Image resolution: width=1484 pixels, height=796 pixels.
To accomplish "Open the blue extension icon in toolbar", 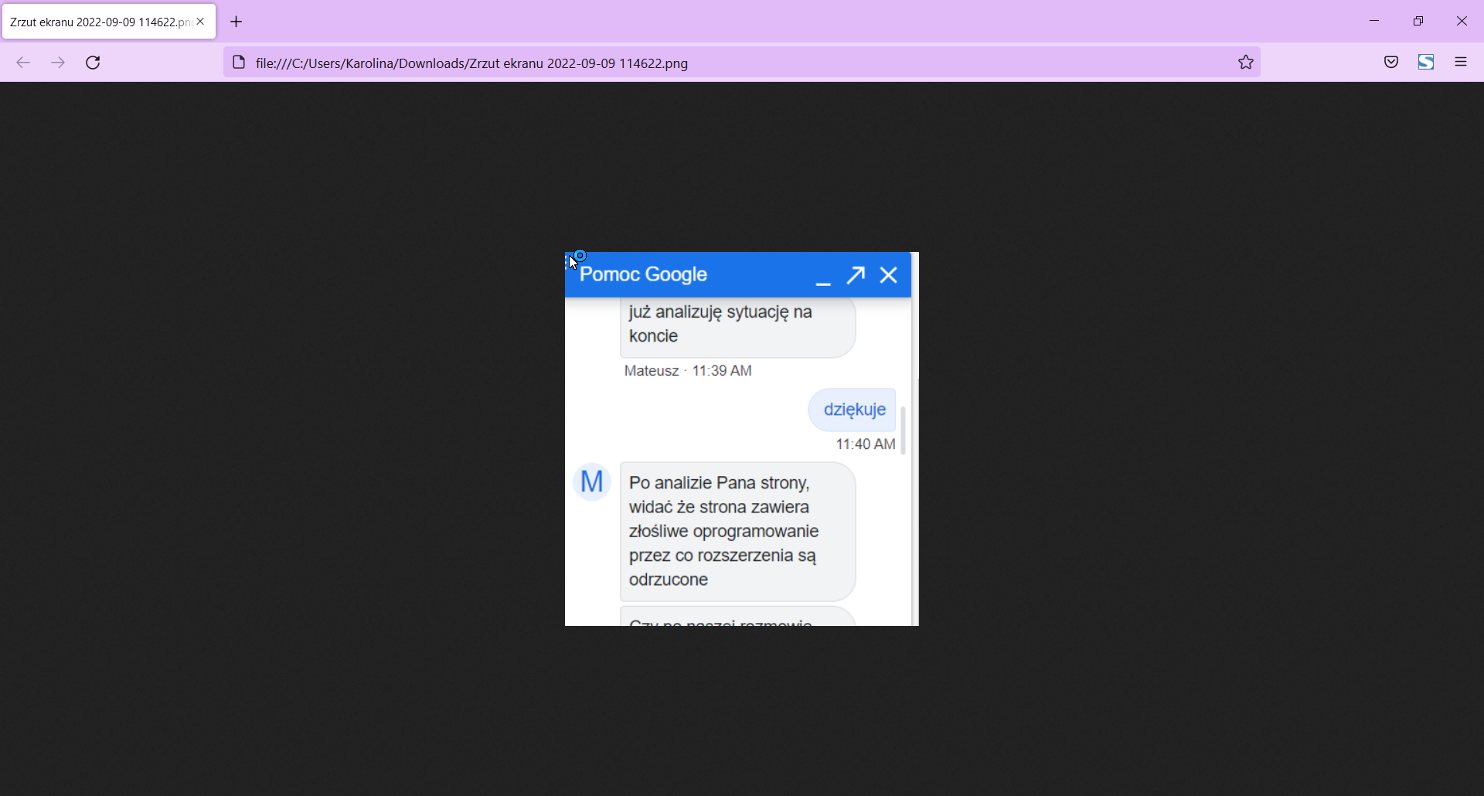I will click(1427, 63).
